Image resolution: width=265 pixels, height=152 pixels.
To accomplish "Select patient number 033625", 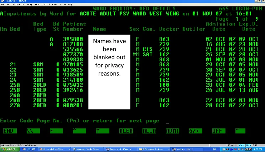I will [73, 70].
